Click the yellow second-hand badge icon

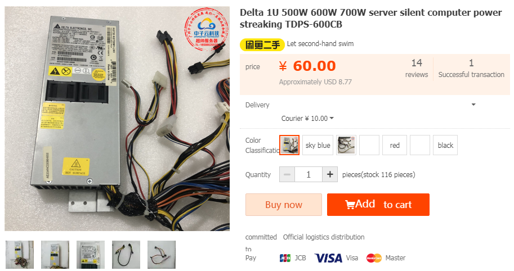click(262, 45)
